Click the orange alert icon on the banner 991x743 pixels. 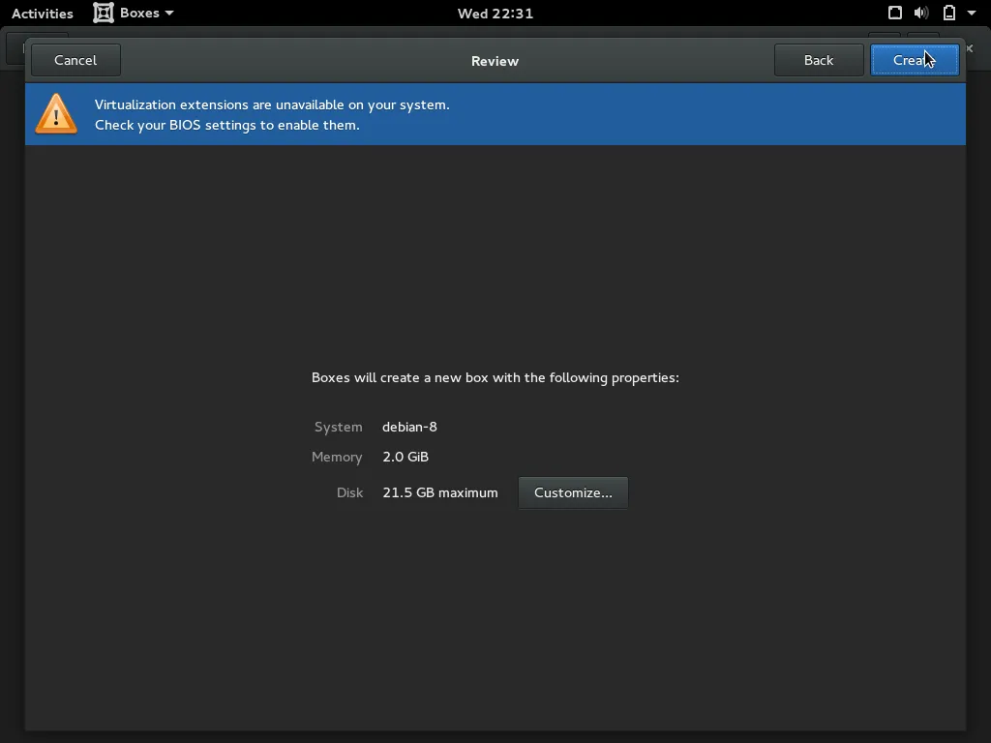tap(55, 114)
